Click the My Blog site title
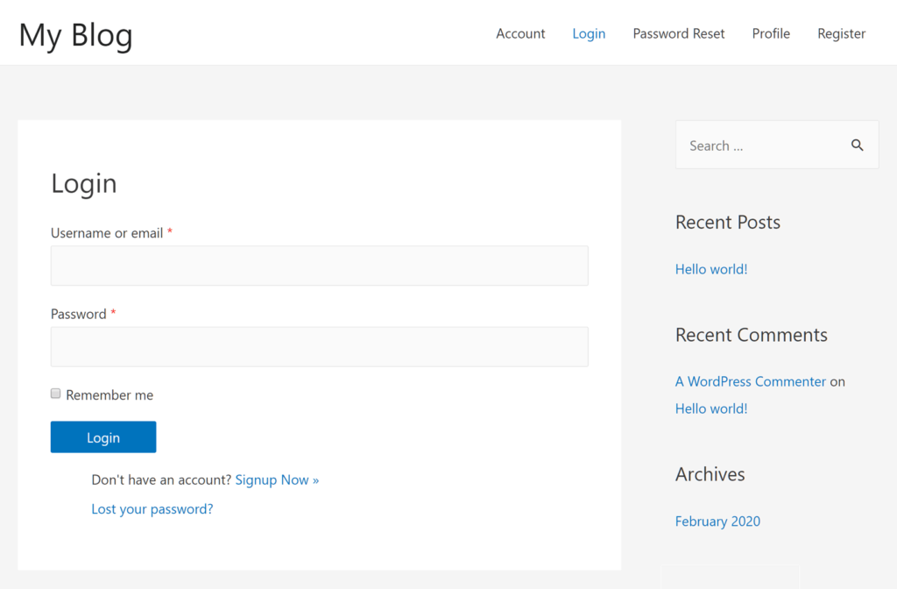This screenshot has height=589, width=897. click(75, 35)
